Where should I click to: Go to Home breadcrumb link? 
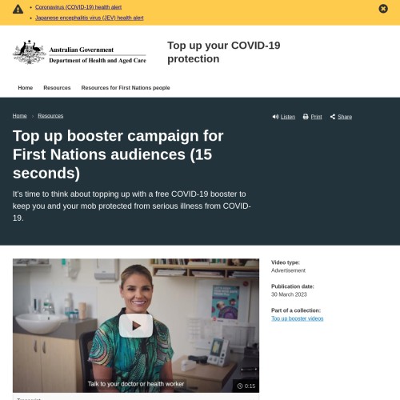point(20,116)
